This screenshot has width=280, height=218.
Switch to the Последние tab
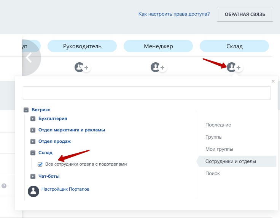point(218,125)
